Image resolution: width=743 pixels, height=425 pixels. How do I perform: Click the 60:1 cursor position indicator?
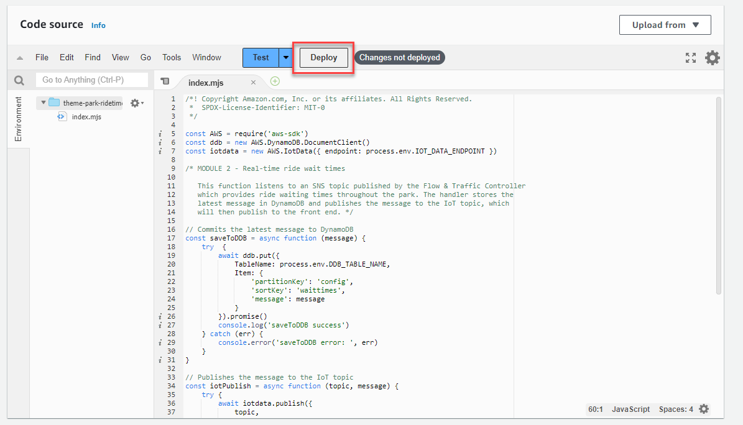pos(596,409)
